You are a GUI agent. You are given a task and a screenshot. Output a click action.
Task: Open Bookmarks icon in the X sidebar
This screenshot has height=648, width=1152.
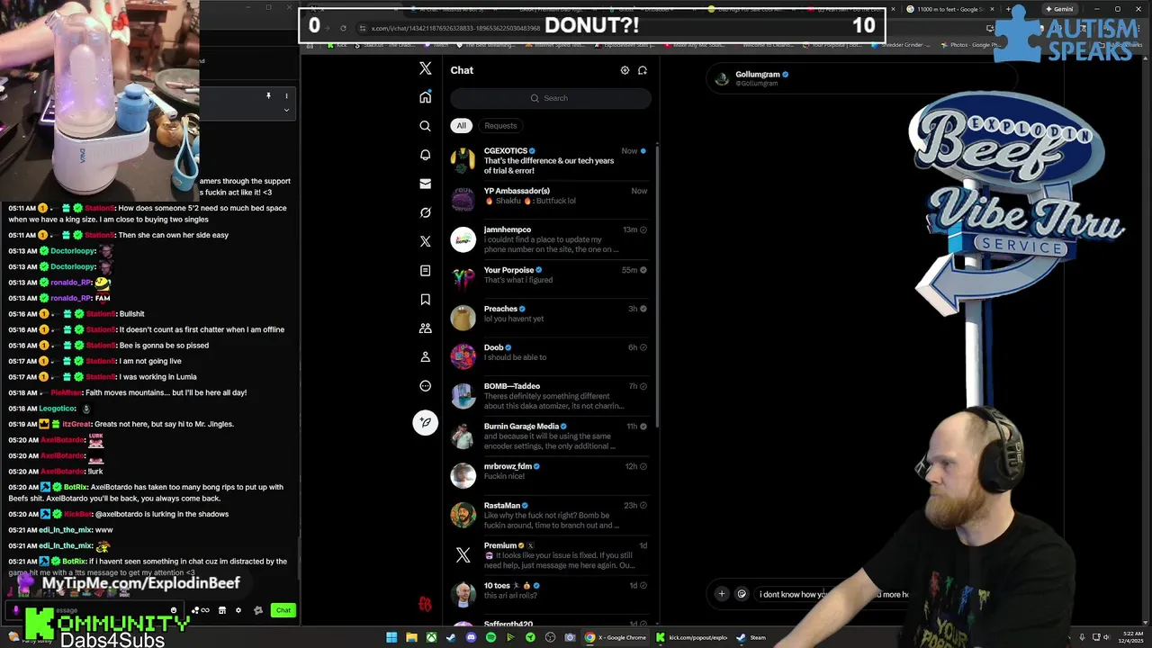[426, 300]
